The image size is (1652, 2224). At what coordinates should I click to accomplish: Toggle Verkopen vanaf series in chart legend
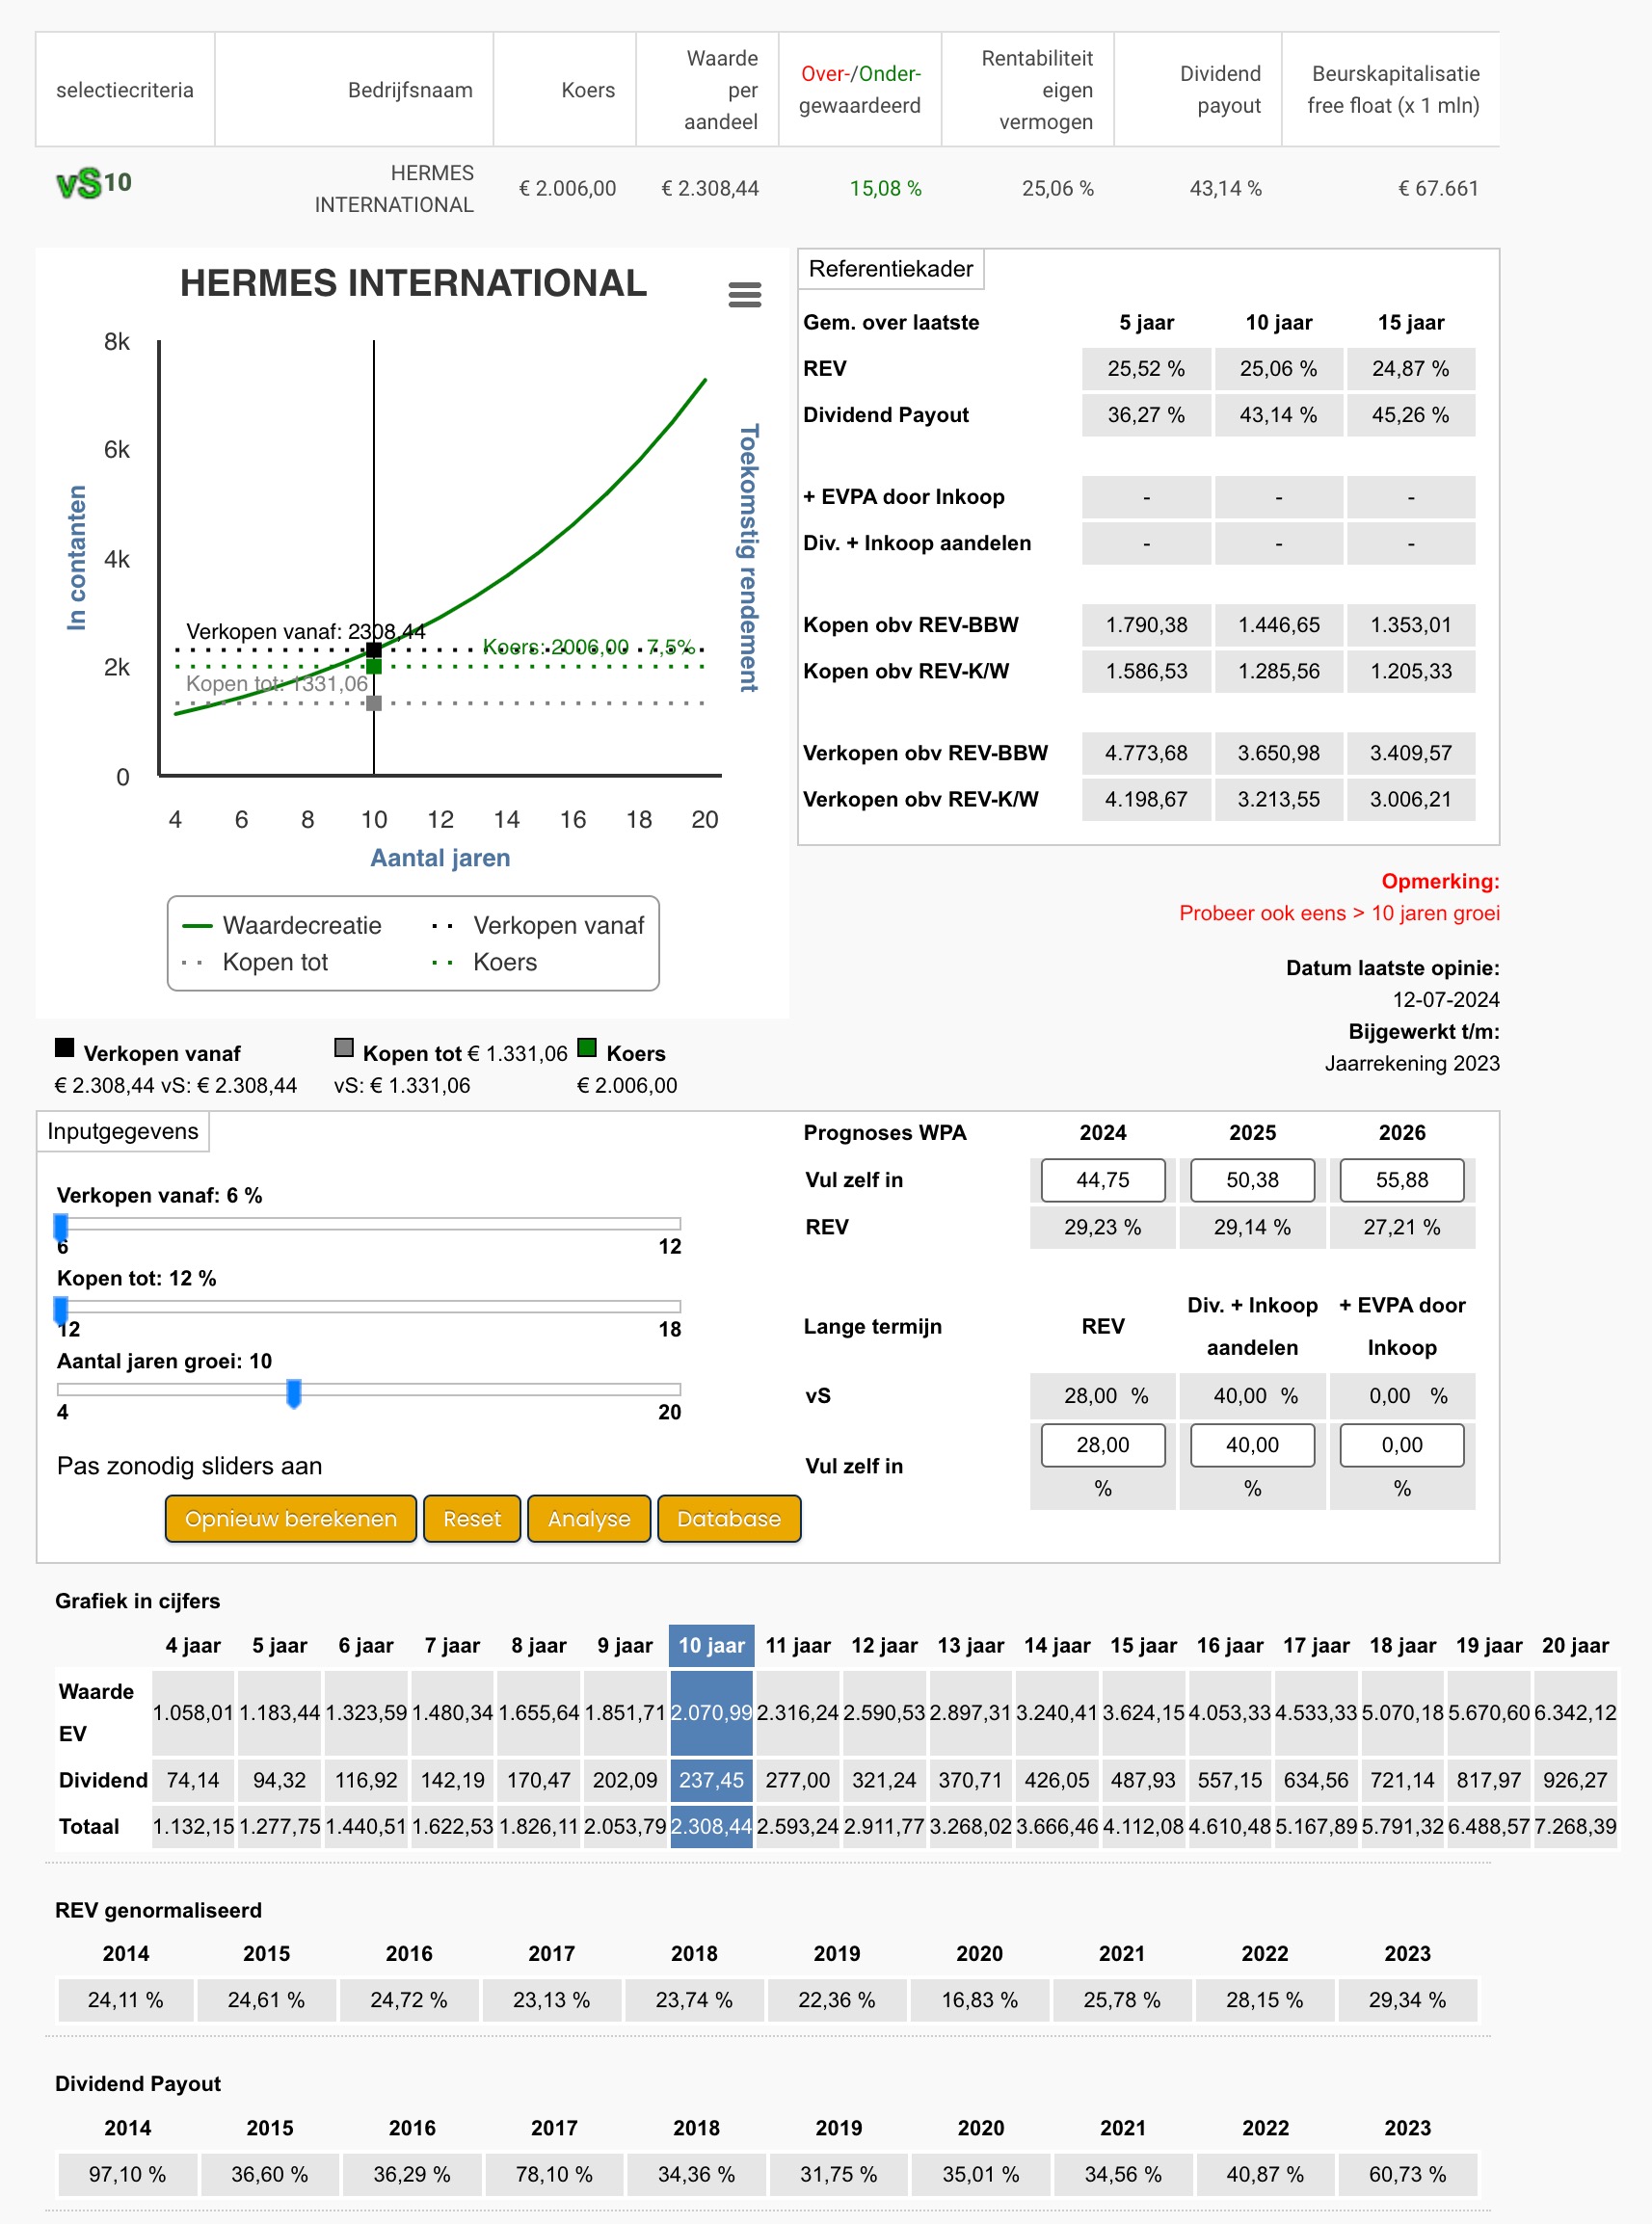pos(538,926)
